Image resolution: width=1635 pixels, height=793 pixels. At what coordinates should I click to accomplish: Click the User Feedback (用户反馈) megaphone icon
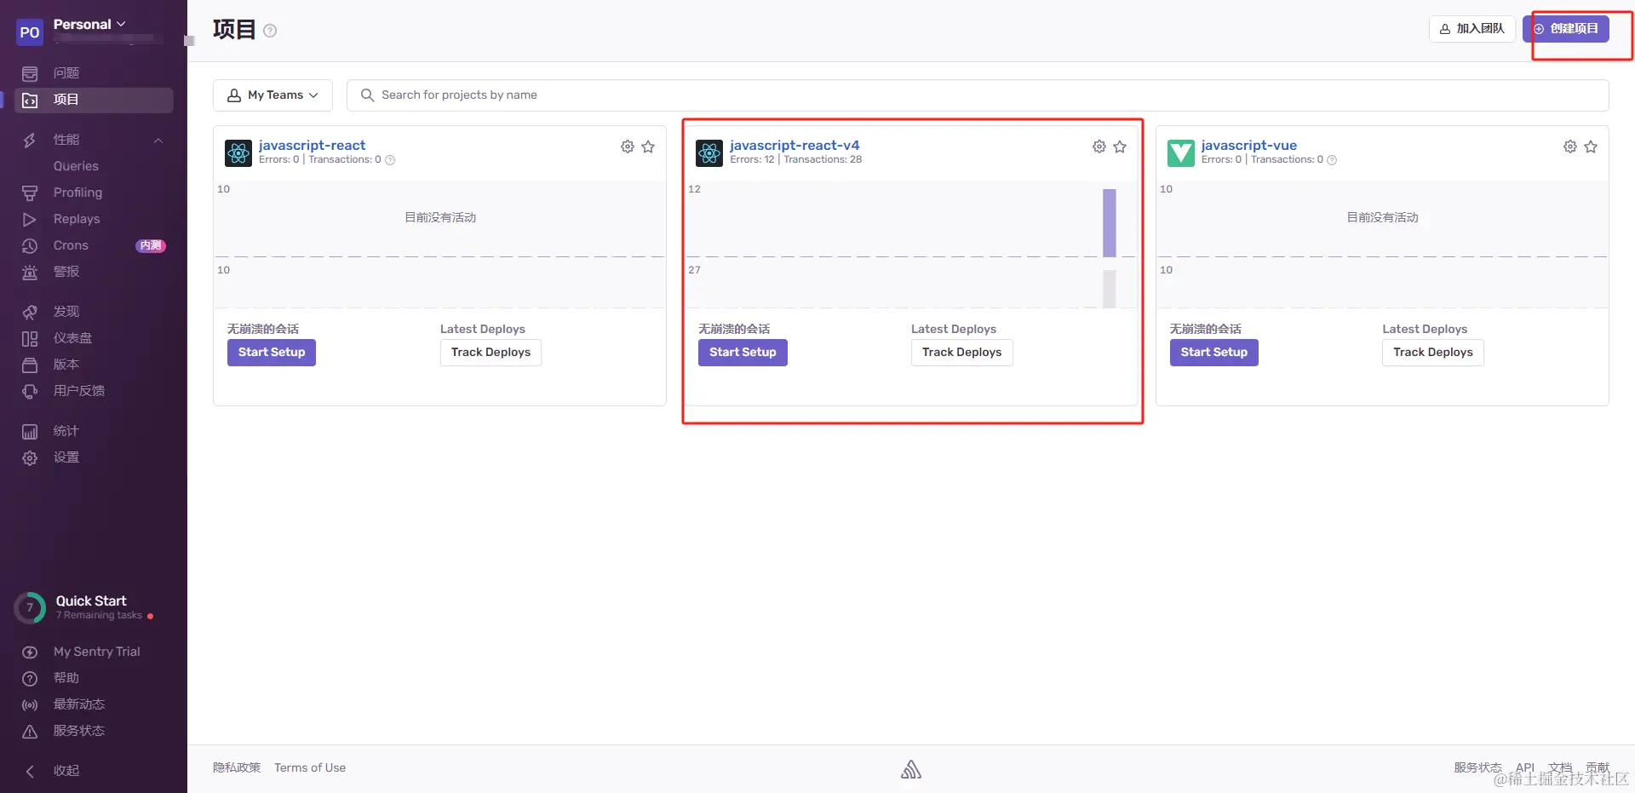pyautogui.click(x=30, y=392)
